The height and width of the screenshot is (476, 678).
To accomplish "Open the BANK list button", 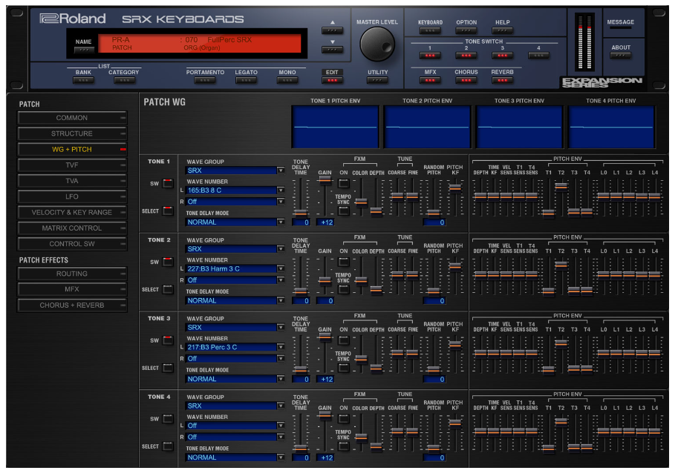I will coord(83,80).
